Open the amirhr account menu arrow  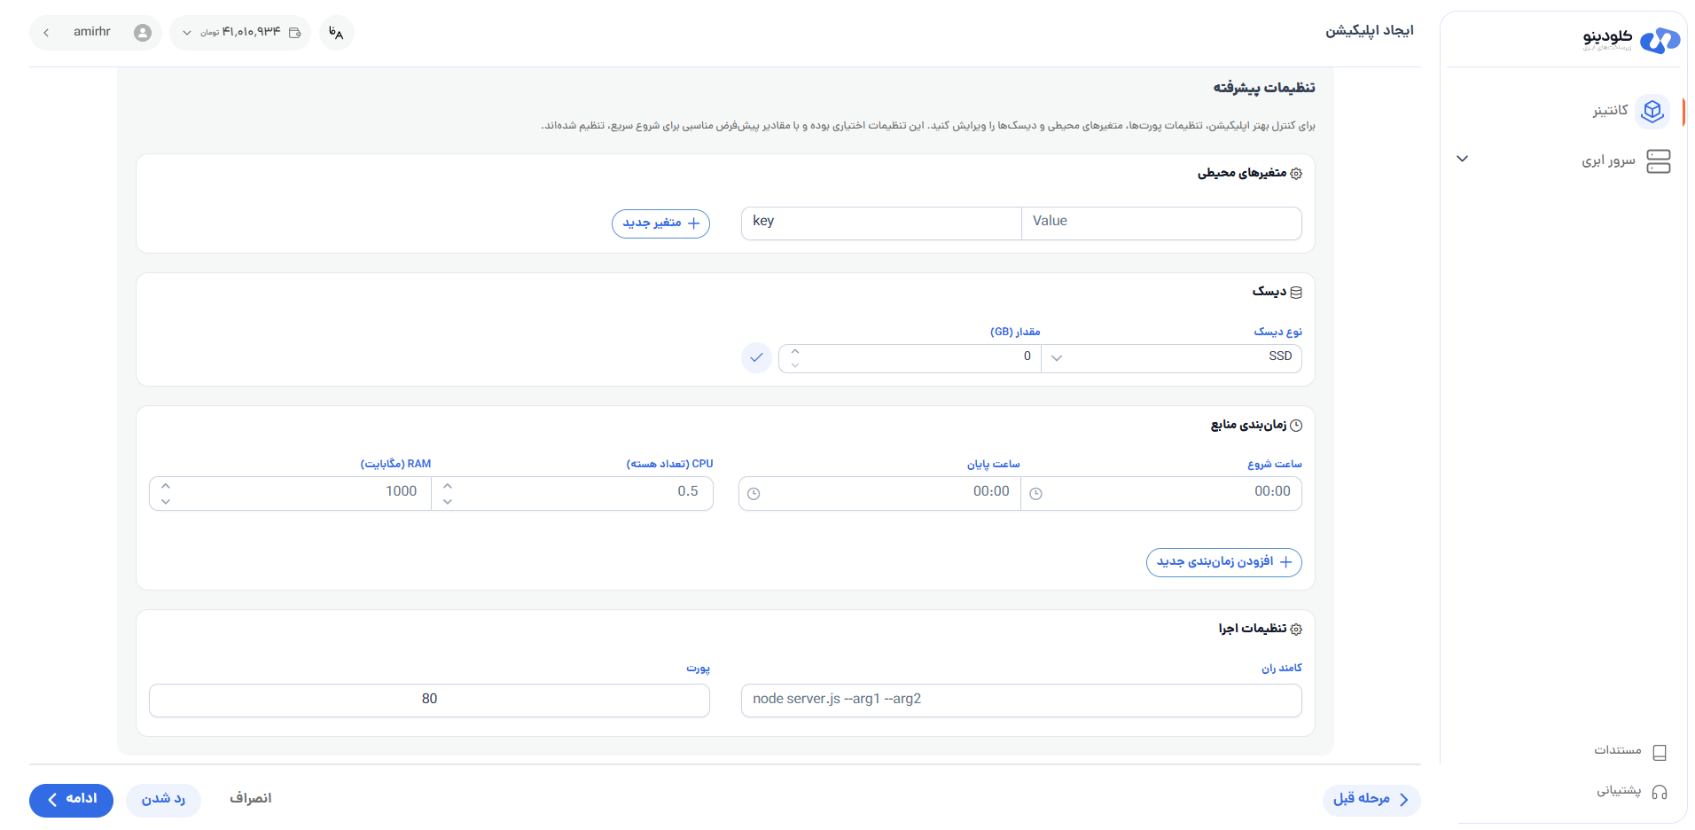tap(46, 33)
